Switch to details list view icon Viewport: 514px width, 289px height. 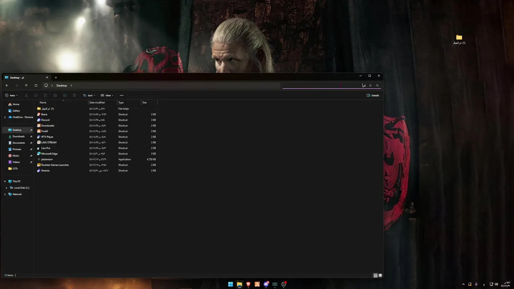click(x=375, y=275)
